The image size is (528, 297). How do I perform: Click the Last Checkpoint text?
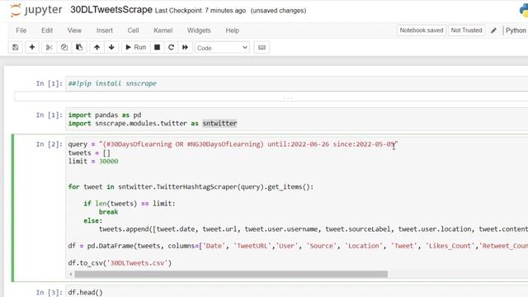(200, 11)
